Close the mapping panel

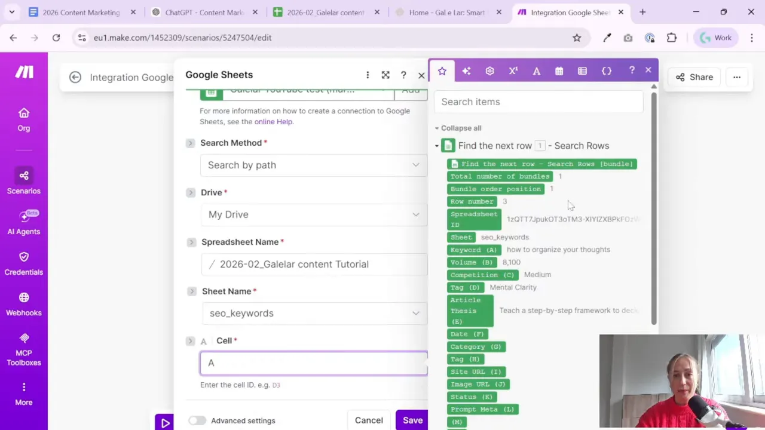click(x=648, y=70)
